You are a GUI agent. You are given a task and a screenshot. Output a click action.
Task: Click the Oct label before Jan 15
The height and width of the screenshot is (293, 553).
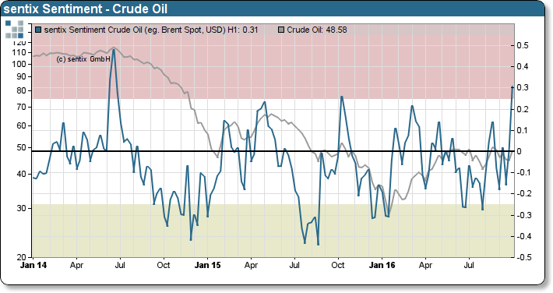pyautogui.click(x=164, y=265)
